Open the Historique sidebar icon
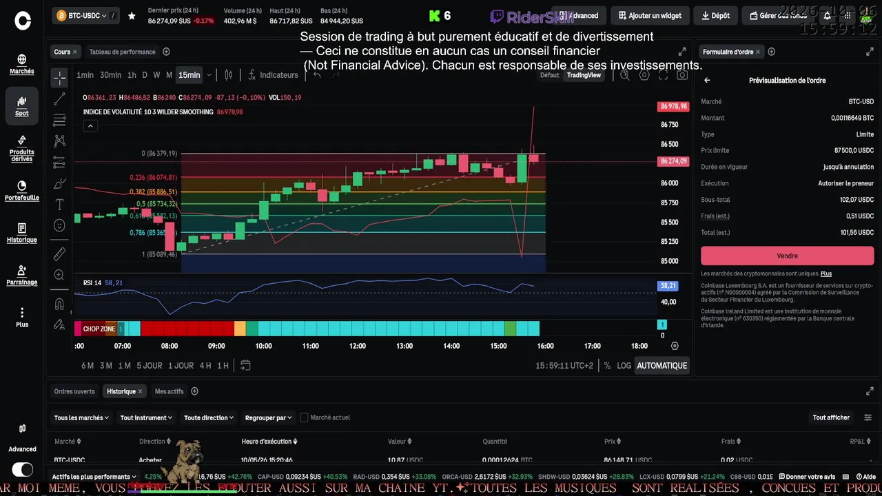882x496 pixels. click(x=22, y=228)
